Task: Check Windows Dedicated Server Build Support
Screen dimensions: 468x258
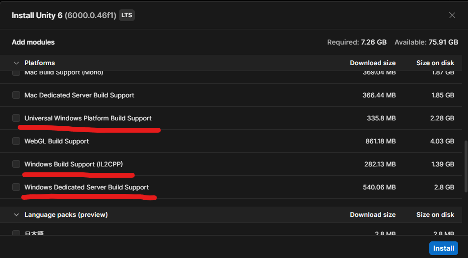Action: 16,187
